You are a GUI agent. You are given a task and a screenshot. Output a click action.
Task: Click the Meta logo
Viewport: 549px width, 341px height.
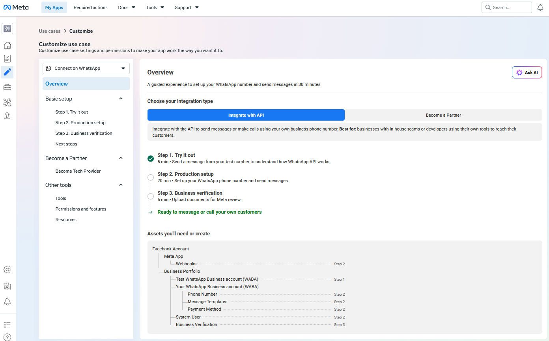16,7
